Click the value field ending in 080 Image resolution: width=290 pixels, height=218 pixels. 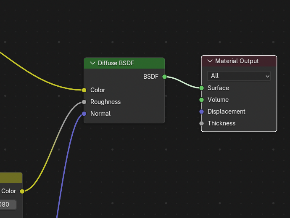(x=8, y=205)
